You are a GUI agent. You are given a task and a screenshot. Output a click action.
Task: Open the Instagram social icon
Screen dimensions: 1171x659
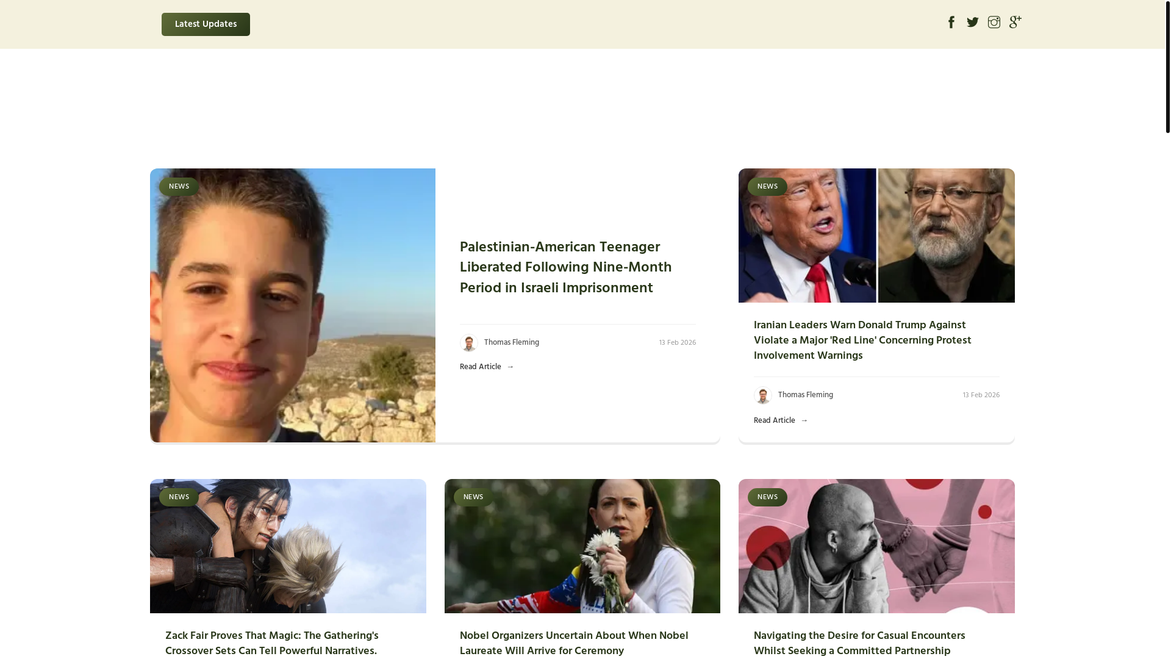(994, 23)
